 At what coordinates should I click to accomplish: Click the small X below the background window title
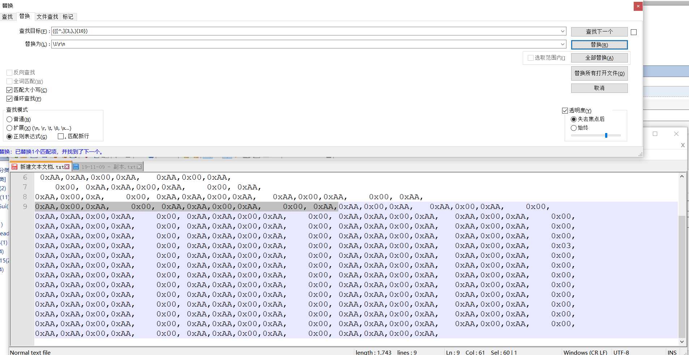(x=683, y=145)
